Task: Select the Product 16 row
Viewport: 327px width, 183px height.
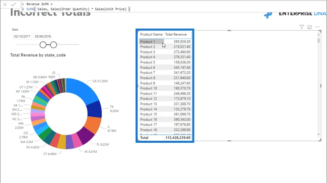Action: tap(165, 119)
